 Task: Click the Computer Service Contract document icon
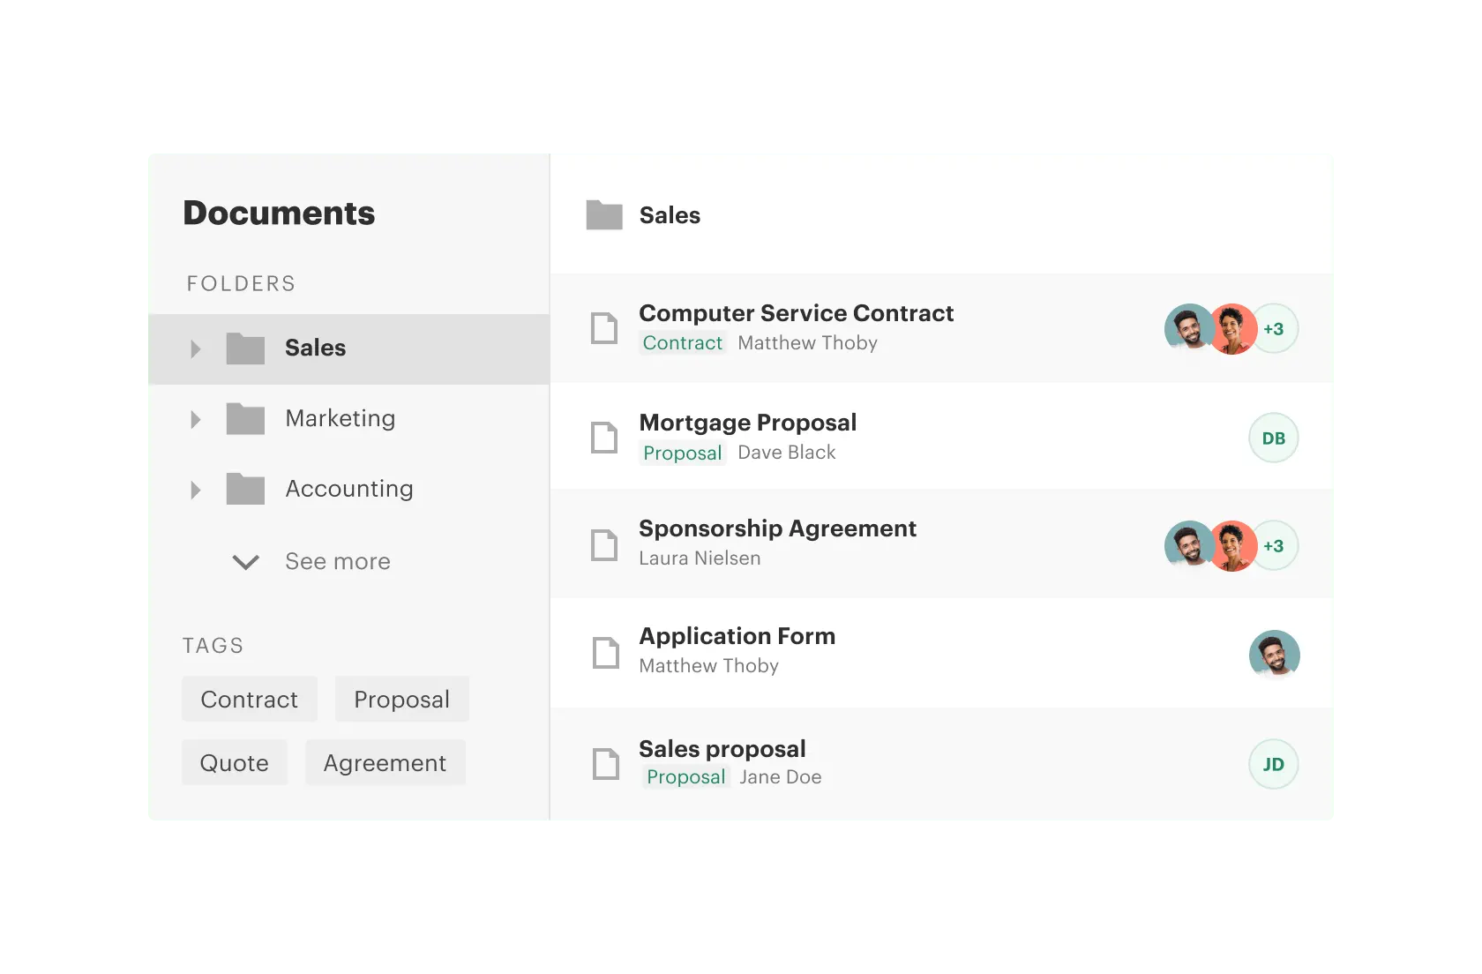604,328
